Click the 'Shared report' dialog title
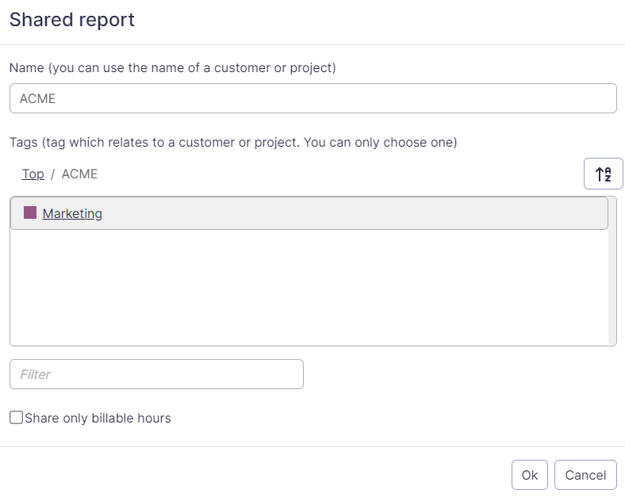 (x=72, y=20)
